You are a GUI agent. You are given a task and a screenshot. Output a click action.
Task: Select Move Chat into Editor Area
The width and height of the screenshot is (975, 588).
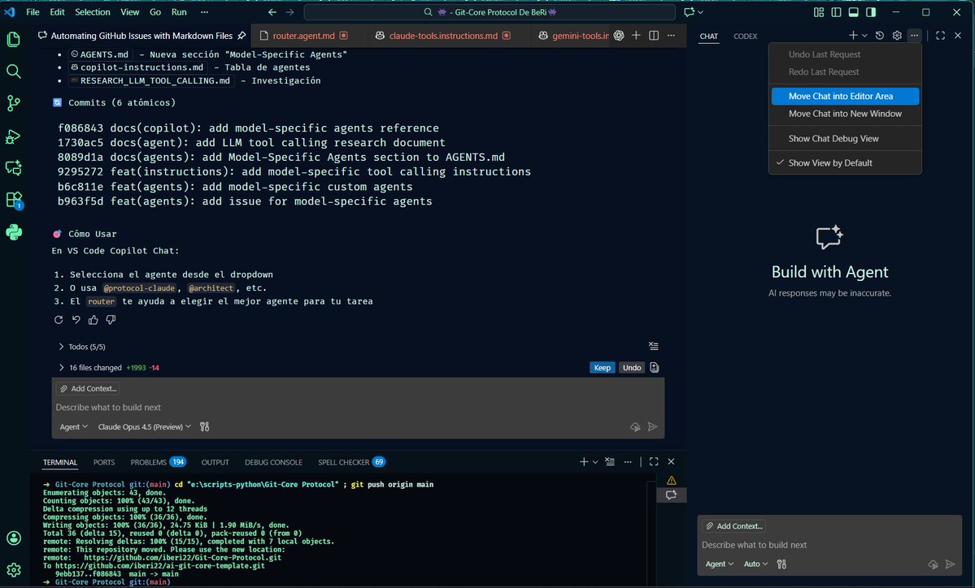(845, 97)
